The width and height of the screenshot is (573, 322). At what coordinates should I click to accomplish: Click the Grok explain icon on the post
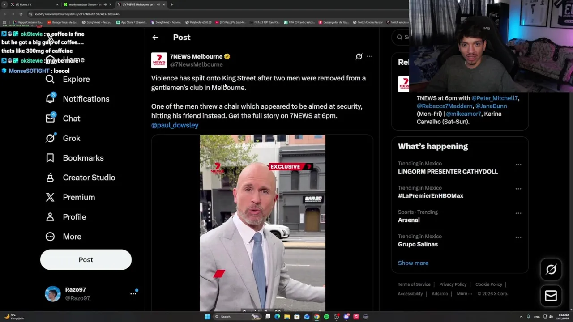[359, 56]
